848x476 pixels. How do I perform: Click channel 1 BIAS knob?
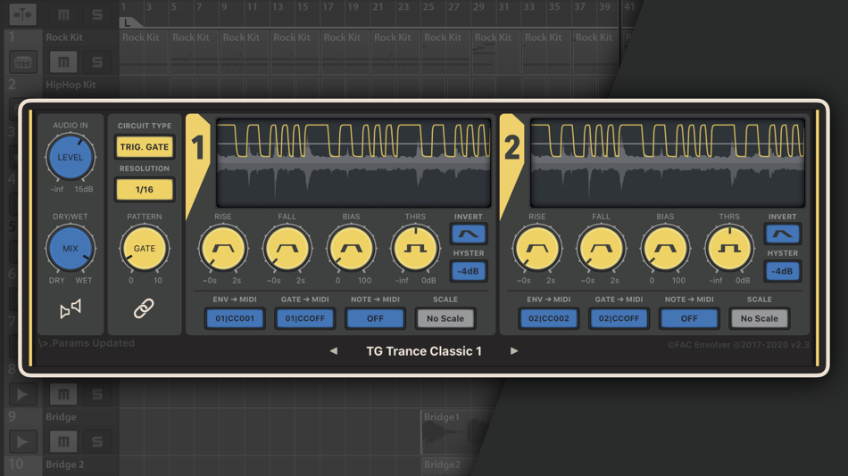pos(351,249)
